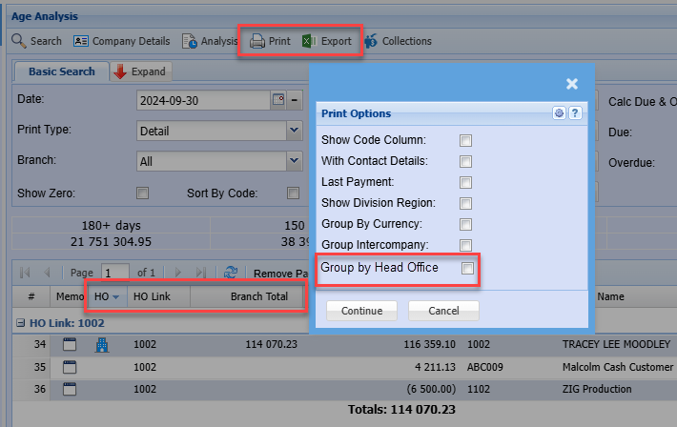Switch to the Basic Search tab
The image size is (677, 427).
[62, 71]
